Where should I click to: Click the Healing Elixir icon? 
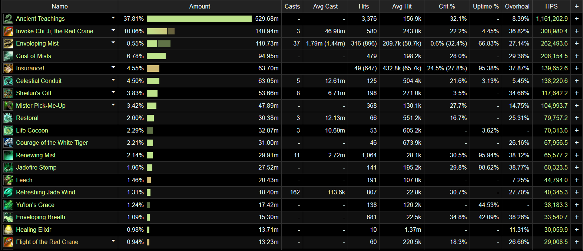tap(8, 230)
